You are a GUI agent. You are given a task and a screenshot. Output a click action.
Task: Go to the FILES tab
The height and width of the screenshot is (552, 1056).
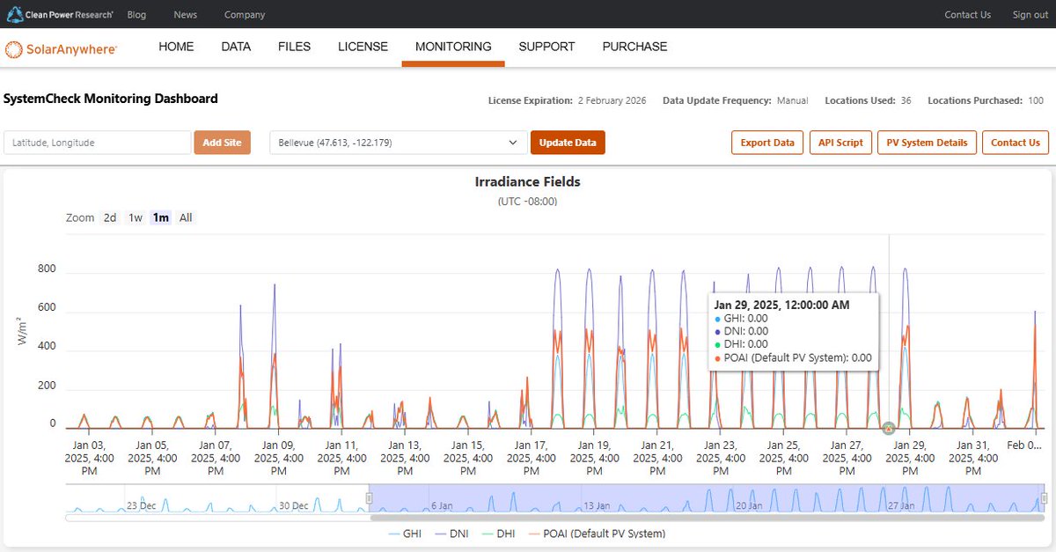(294, 47)
